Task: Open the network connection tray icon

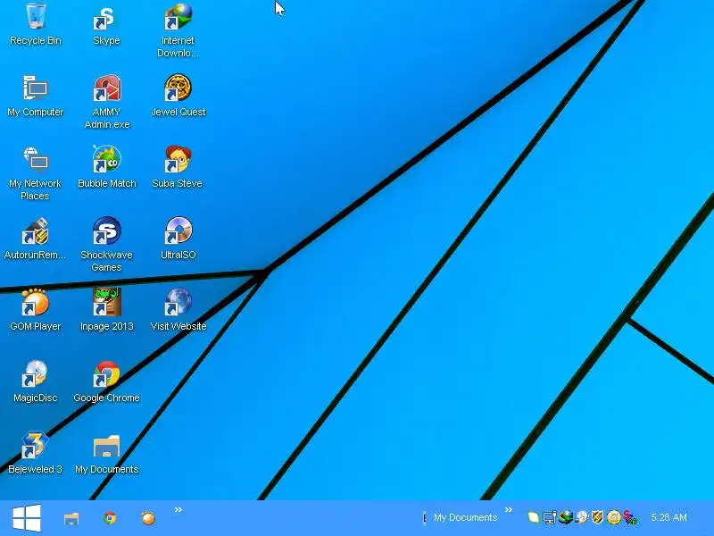Action: click(550, 517)
